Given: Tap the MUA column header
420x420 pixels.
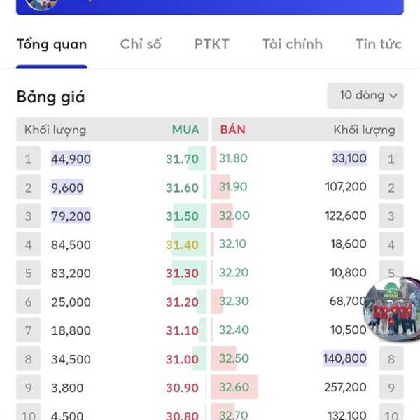Looking at the screenshot, I should pyautogui.click(x=185, y=129).
